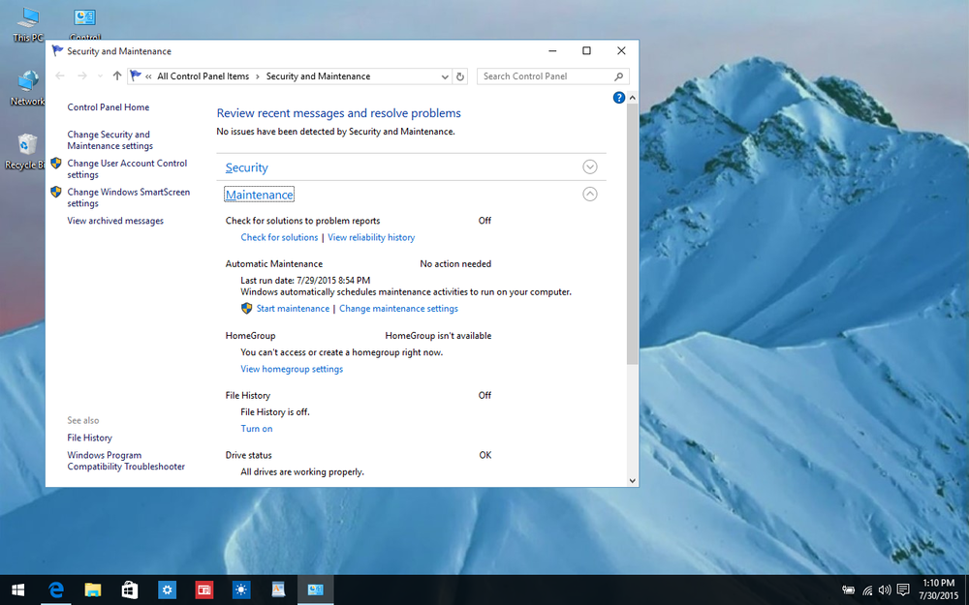
Task: Click the magnifier in Search Control Panel
Action: pyautogui.click(x=618, y=76)
